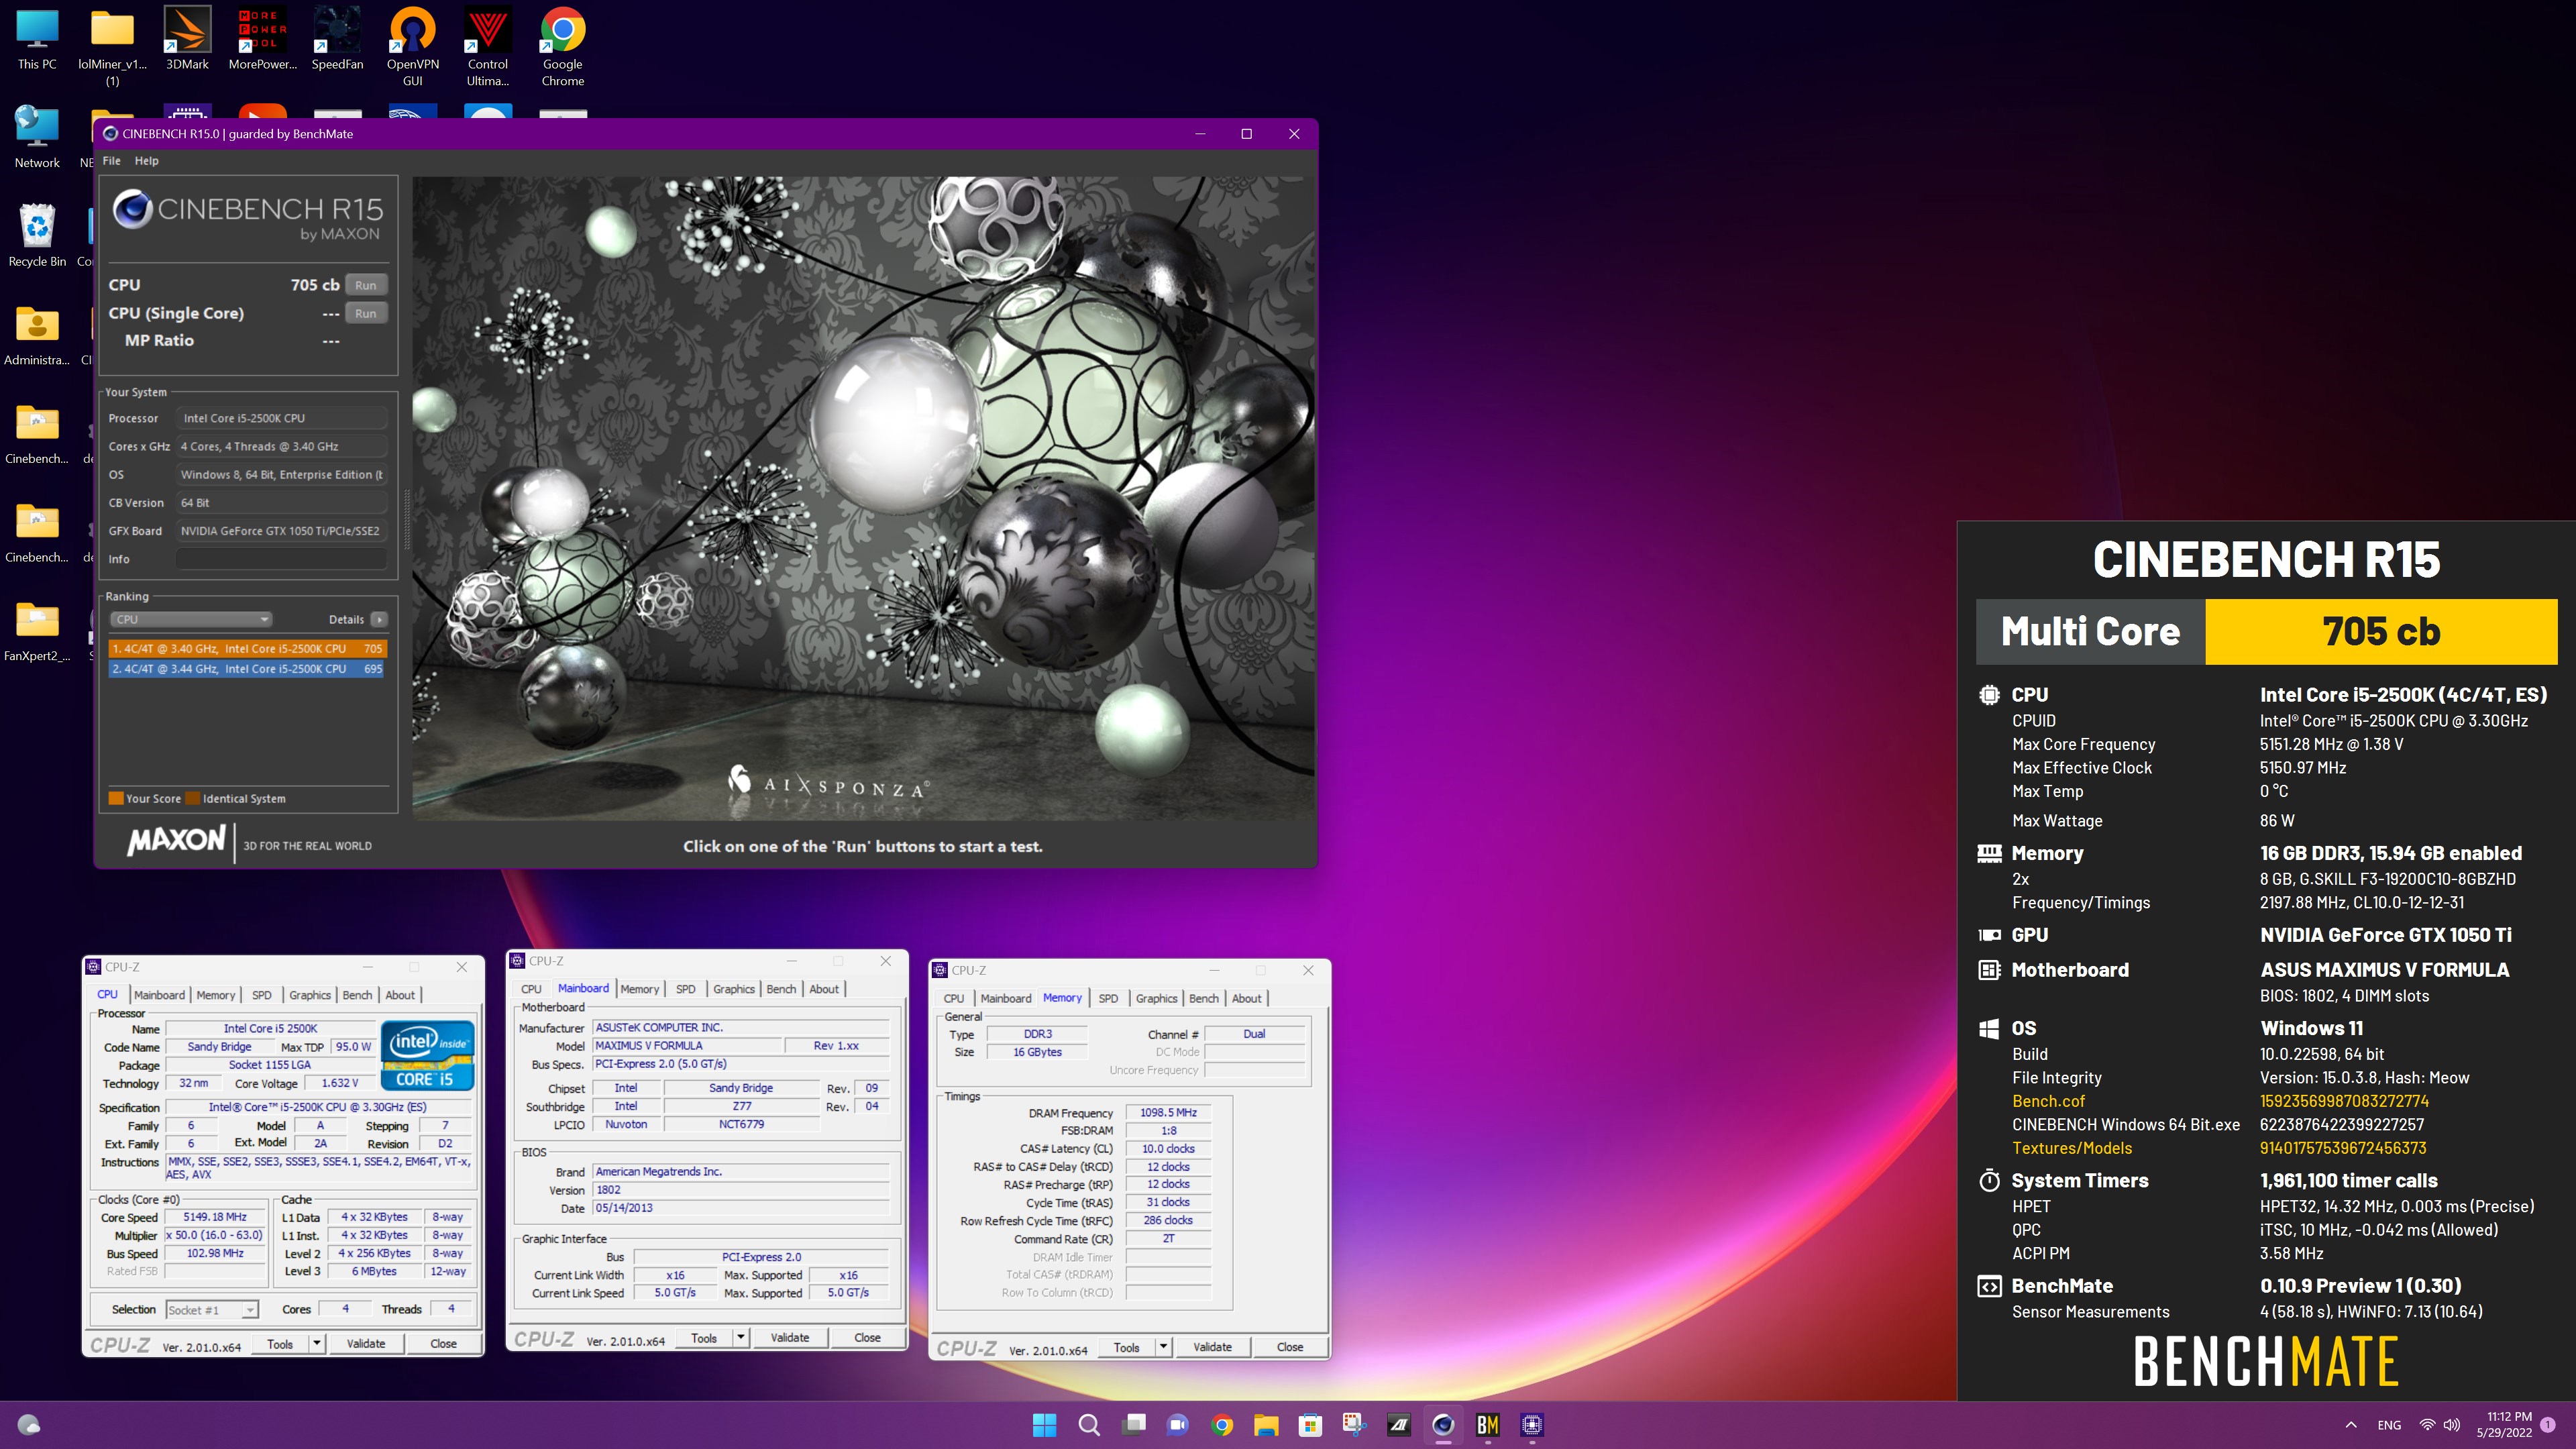Open the OpenVPN GUI desktop shortcut
This screenshot has height=1449, width=2576.
[x=413, y=47]
